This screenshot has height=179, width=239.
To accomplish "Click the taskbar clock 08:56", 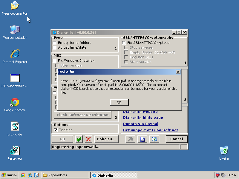I will [x=232, y=175].
